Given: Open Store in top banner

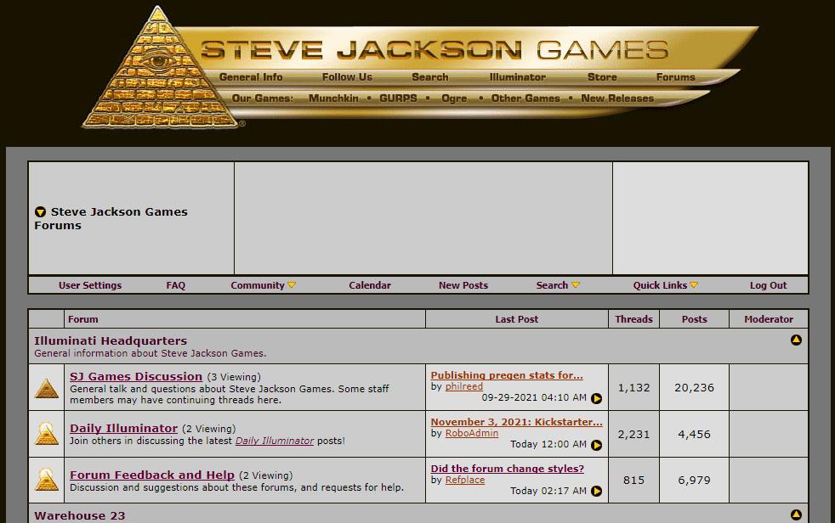Looking at the screenshot, I should tap(602, 77).
